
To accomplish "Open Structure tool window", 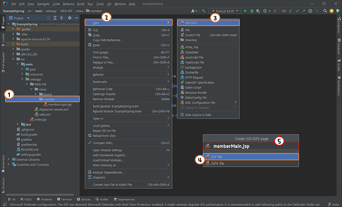I will coord(3,185).
